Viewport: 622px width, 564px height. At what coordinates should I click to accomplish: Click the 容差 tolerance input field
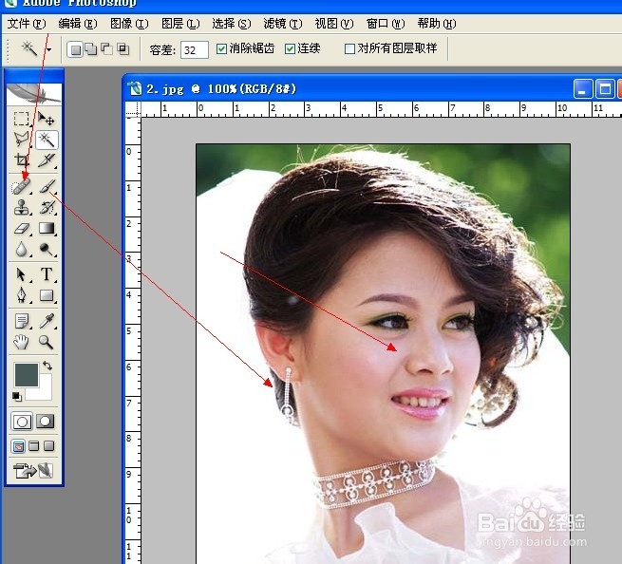pyautogui.click(x=195, y=50)
